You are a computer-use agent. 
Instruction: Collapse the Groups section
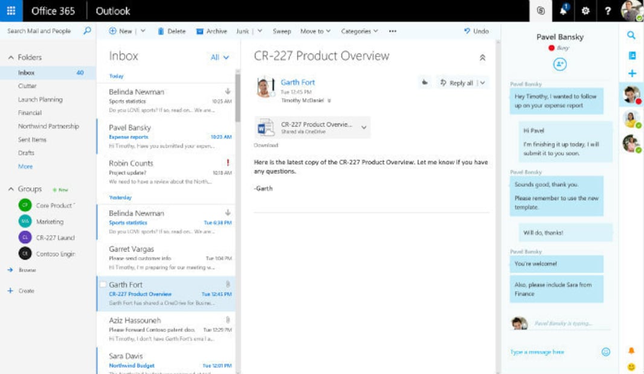pyautogui.click(x=11, y=189)
